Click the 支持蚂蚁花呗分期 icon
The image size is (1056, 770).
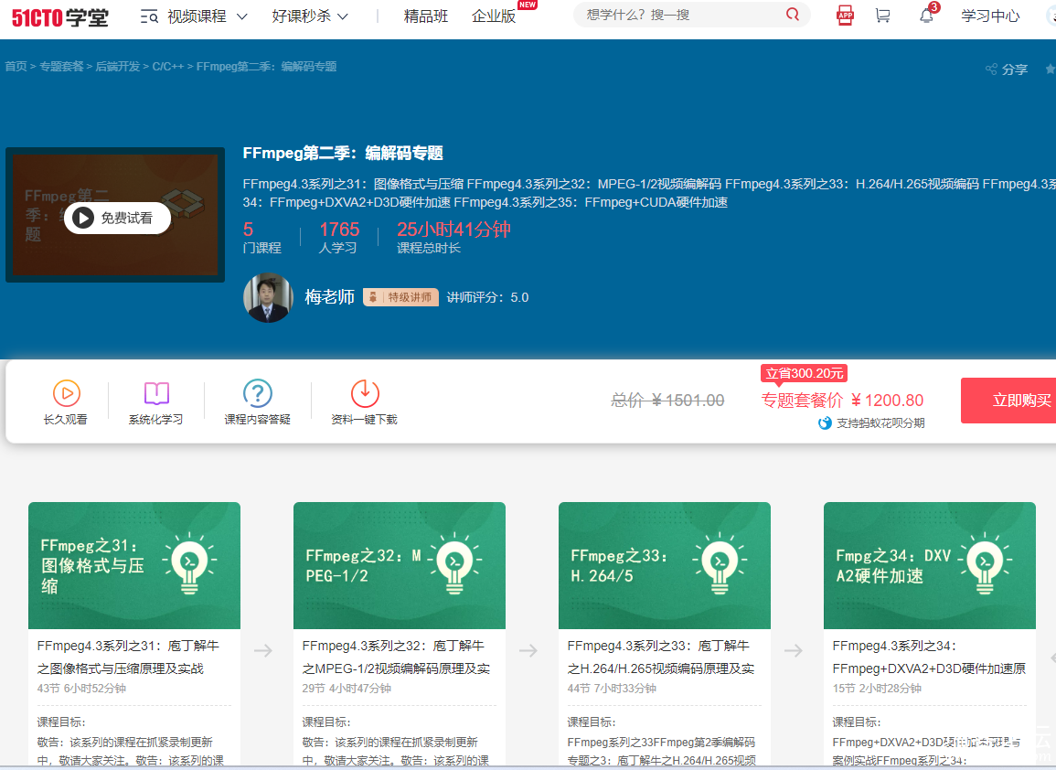(x=825, y=423)
